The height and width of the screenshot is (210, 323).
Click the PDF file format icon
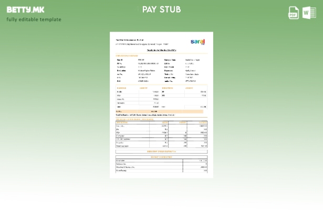[294, 13]
